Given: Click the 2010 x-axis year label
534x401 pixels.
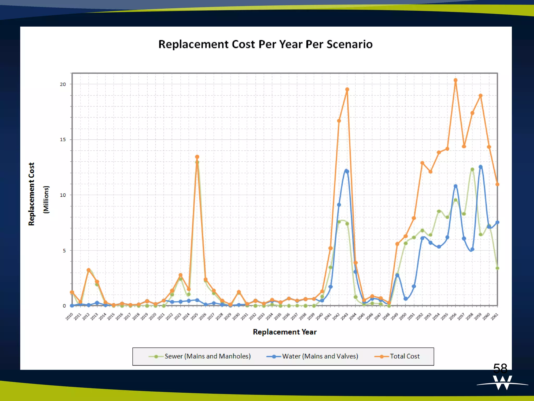Looking at the screenshot, I should pos(69,316).
